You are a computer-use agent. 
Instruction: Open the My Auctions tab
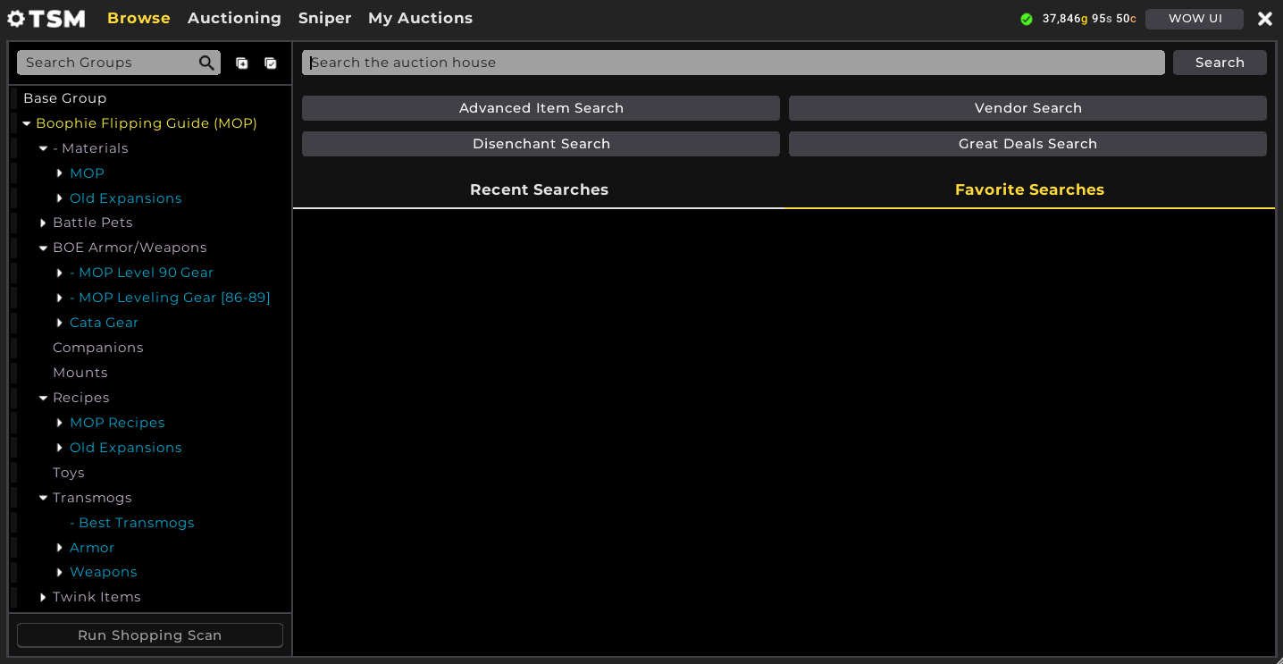point(420,18)
